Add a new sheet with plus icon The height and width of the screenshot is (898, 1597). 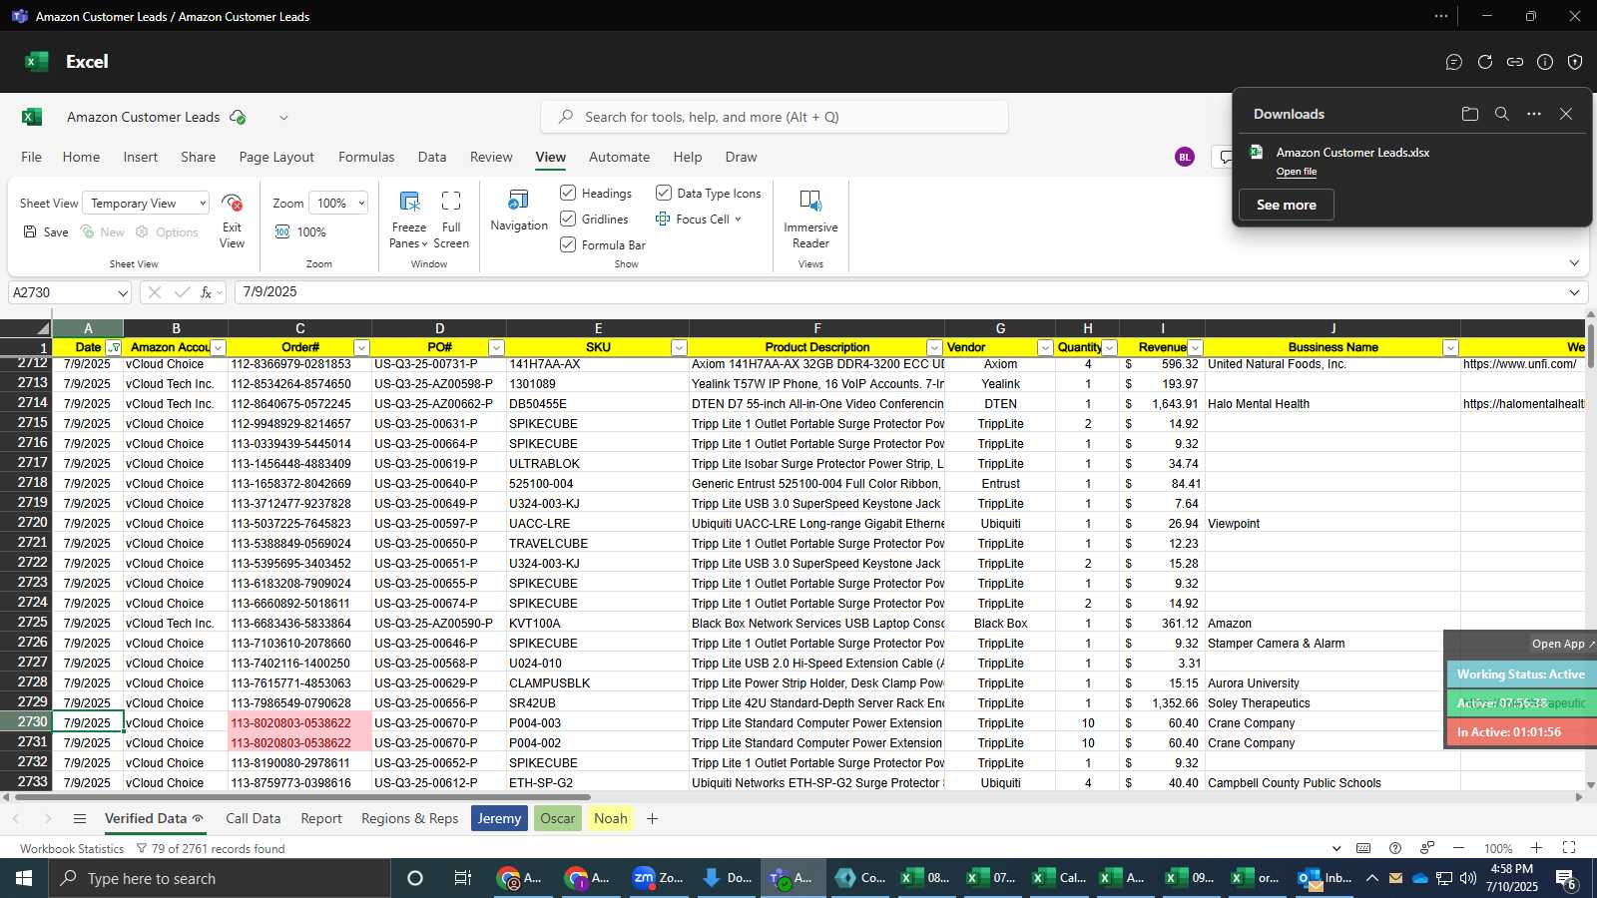coord(652,818)
